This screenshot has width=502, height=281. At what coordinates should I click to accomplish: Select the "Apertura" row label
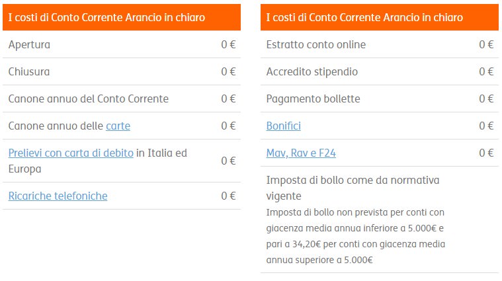coord(29,45)
